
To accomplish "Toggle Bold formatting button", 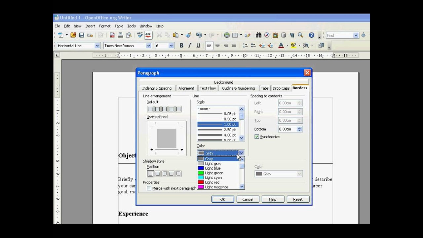I will click(181, 46).
